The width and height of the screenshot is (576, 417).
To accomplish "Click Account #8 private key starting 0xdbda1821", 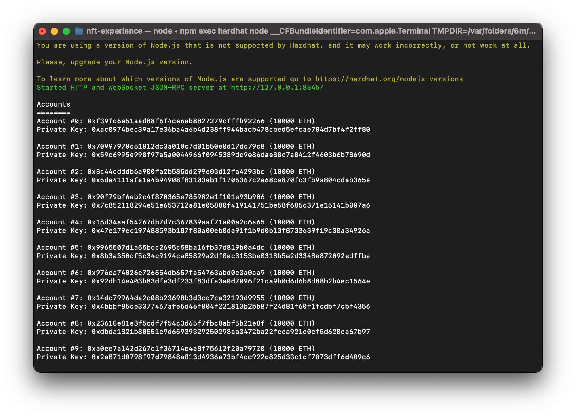I will tap(231, 332).
